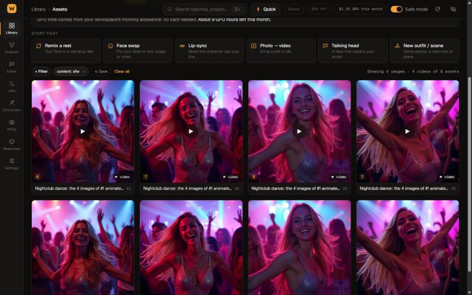Click the Showing 4 images asset count text
The width and height of the screenshot is (472, 295).
(413, 71)
